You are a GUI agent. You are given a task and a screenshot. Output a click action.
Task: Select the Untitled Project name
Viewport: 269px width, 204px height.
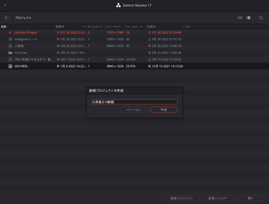click(x=26, y=32)
